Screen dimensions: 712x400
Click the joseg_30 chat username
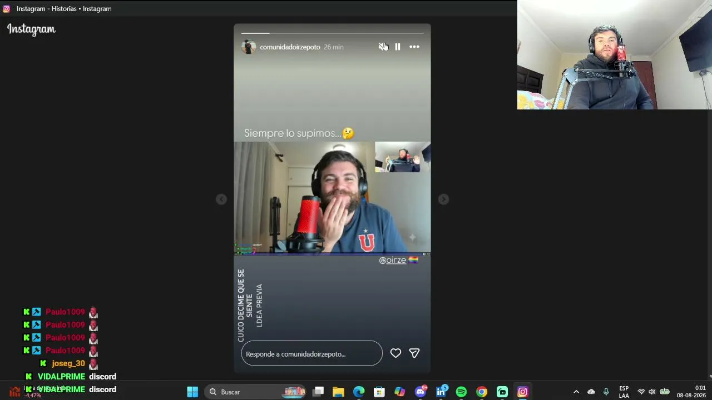click(68, 363)
